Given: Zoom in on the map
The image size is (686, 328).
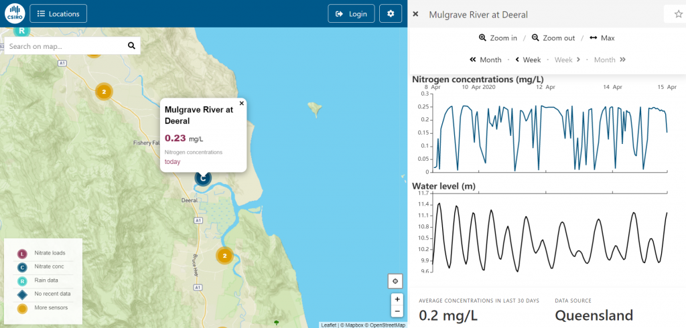Looking at the screenshot, I should tap(397, 299).
